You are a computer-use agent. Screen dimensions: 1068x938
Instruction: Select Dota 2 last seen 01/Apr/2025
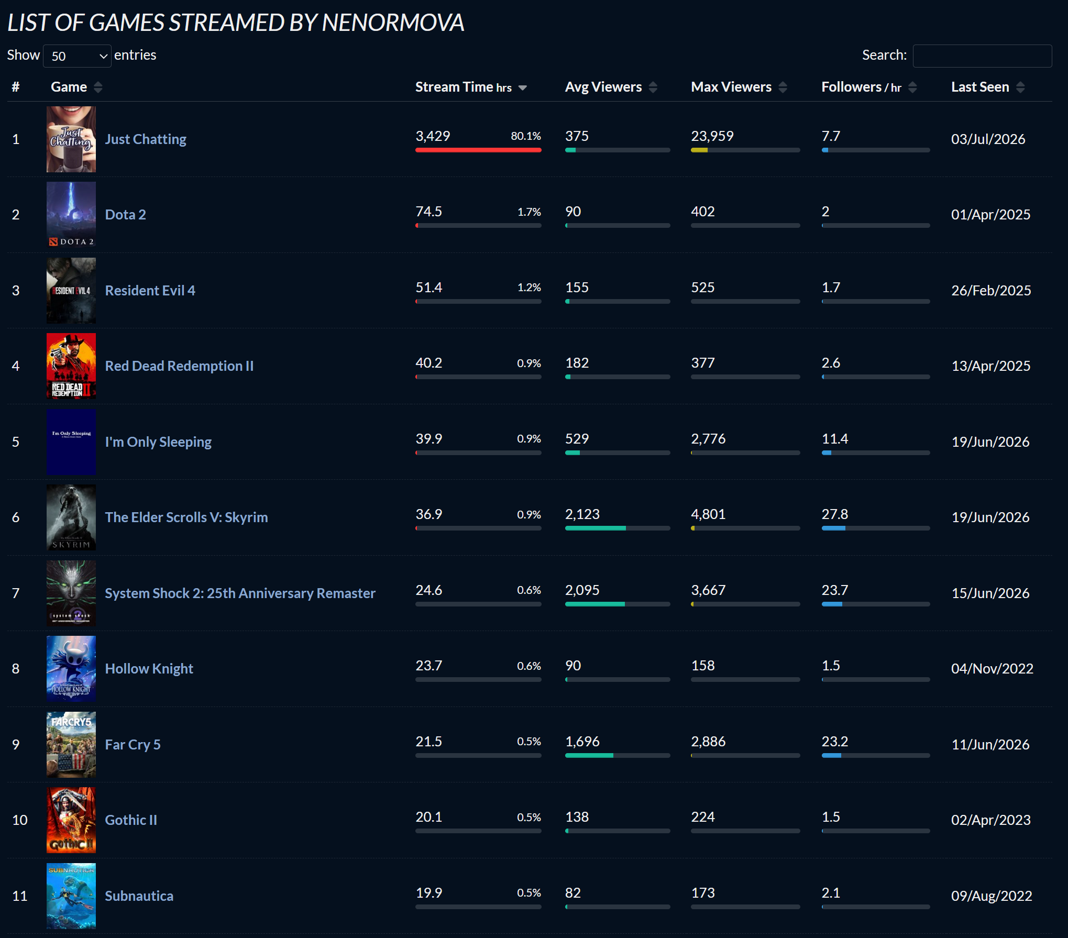pos(991,215)
